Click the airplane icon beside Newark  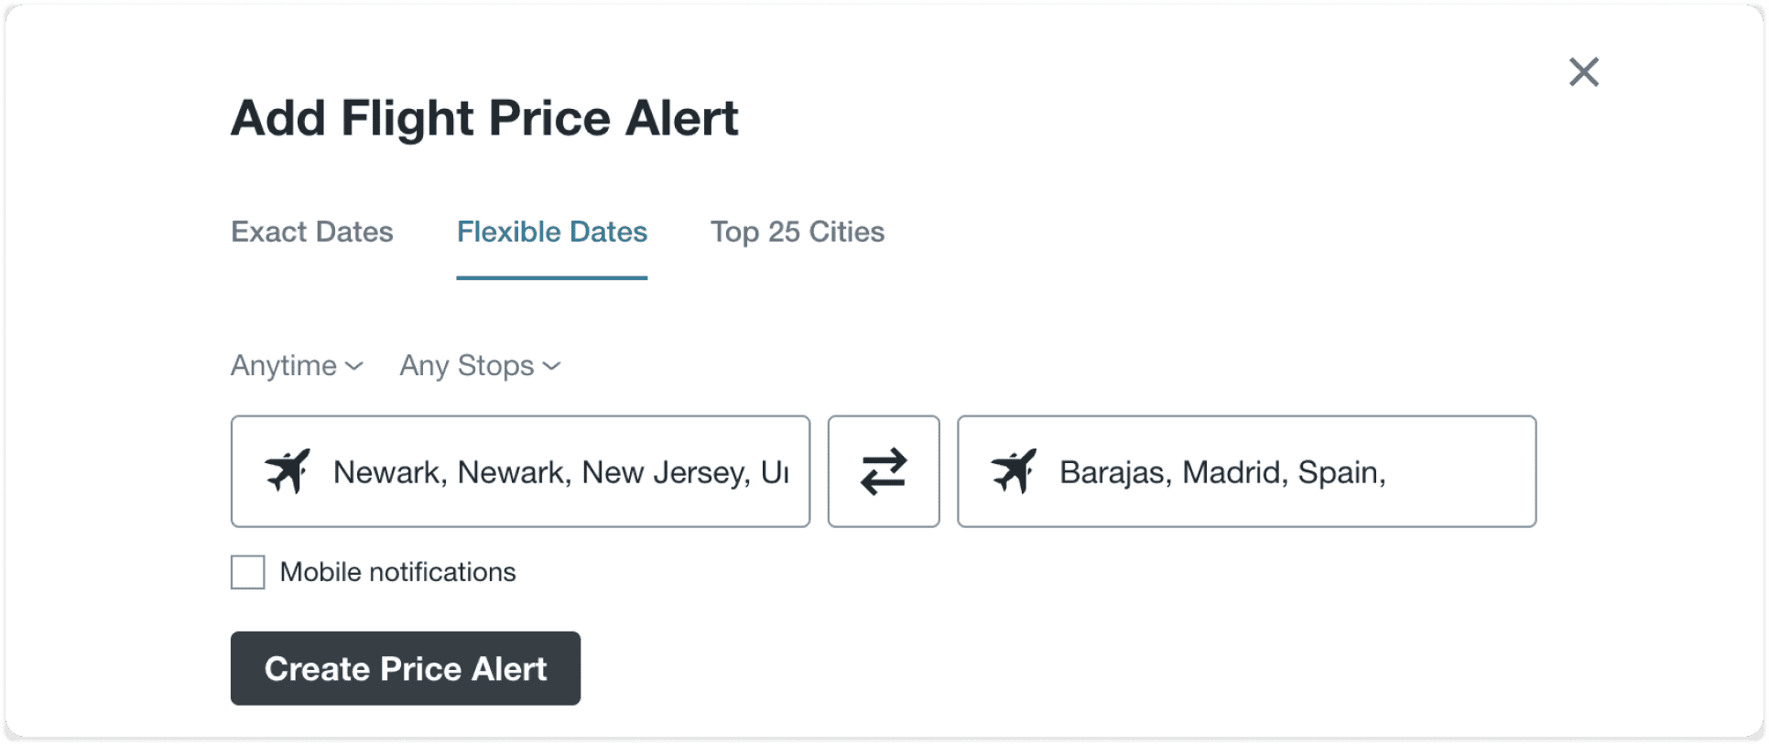pyautogui.click(x=288, y=471)
